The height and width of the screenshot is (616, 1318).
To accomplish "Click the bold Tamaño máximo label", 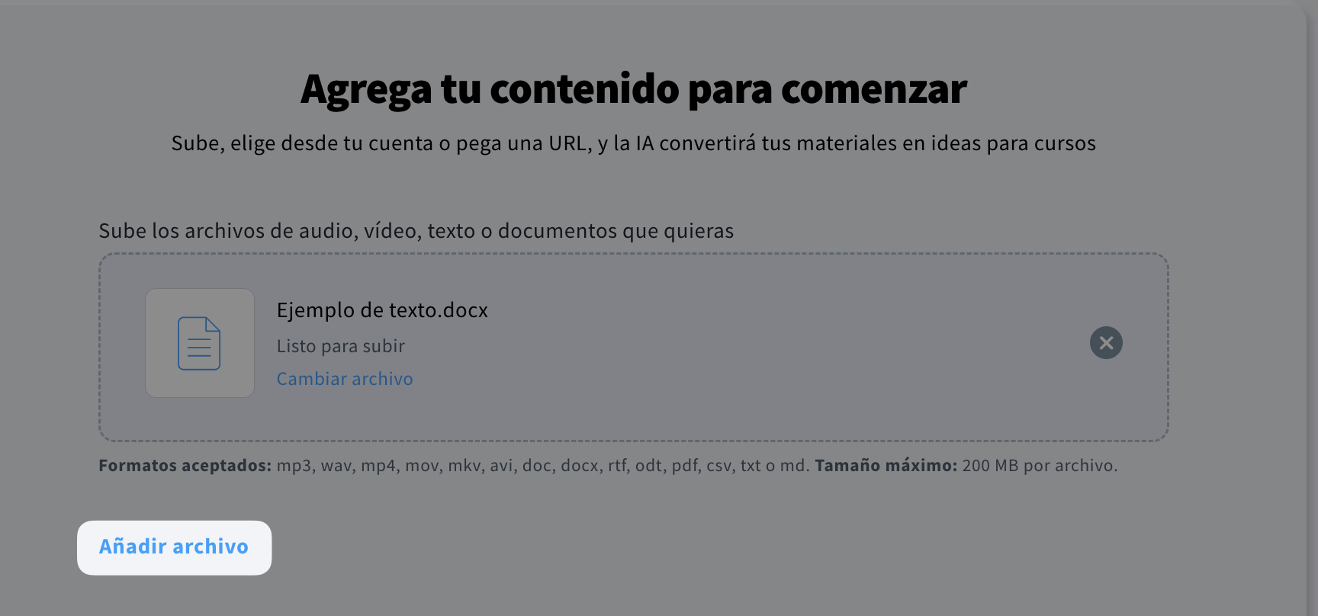I will coord(886,466).
